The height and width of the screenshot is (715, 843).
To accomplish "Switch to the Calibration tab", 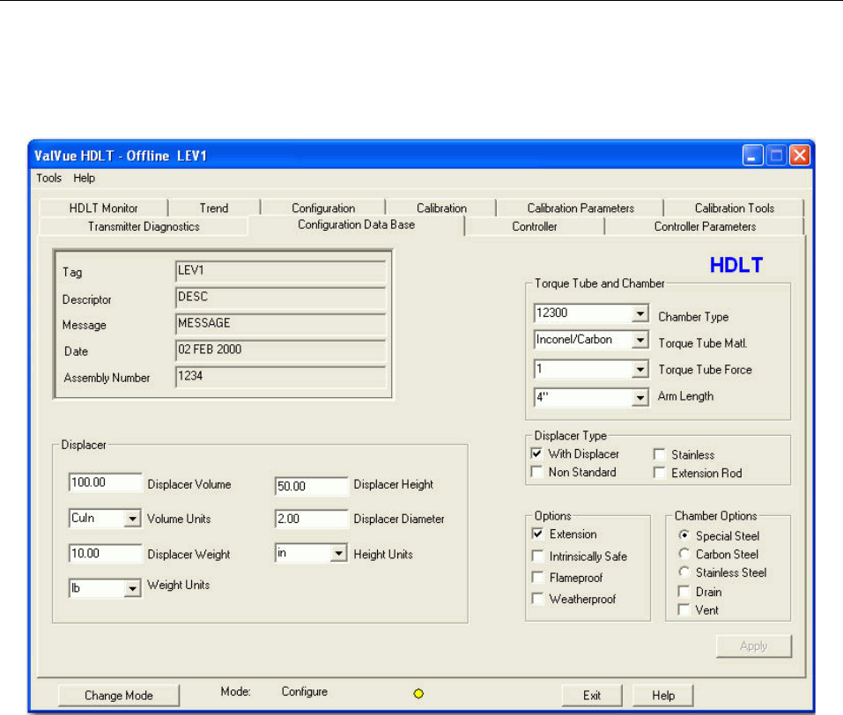I will pyautogui.click(x=441, y=208).
